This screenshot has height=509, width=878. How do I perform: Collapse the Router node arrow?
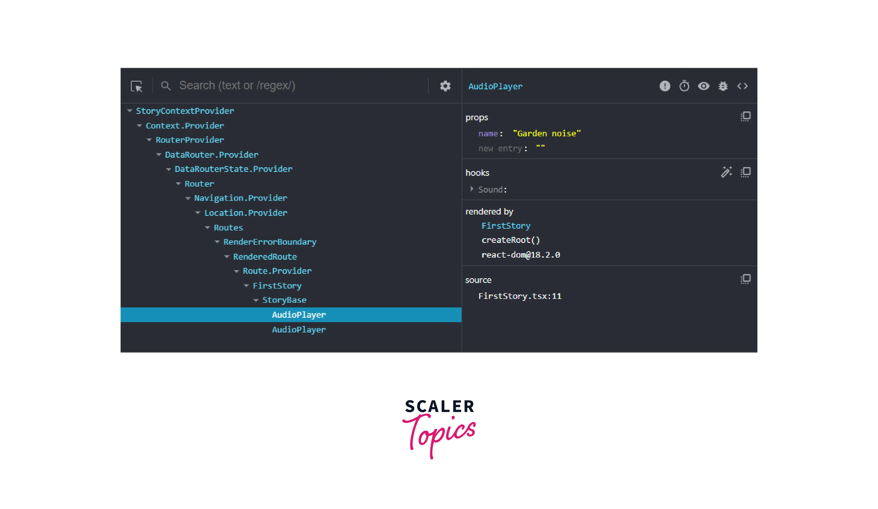(178, 184)
